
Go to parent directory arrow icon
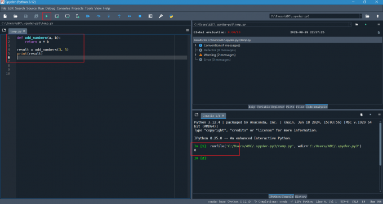pyautogui.click(x=377, y=16)
